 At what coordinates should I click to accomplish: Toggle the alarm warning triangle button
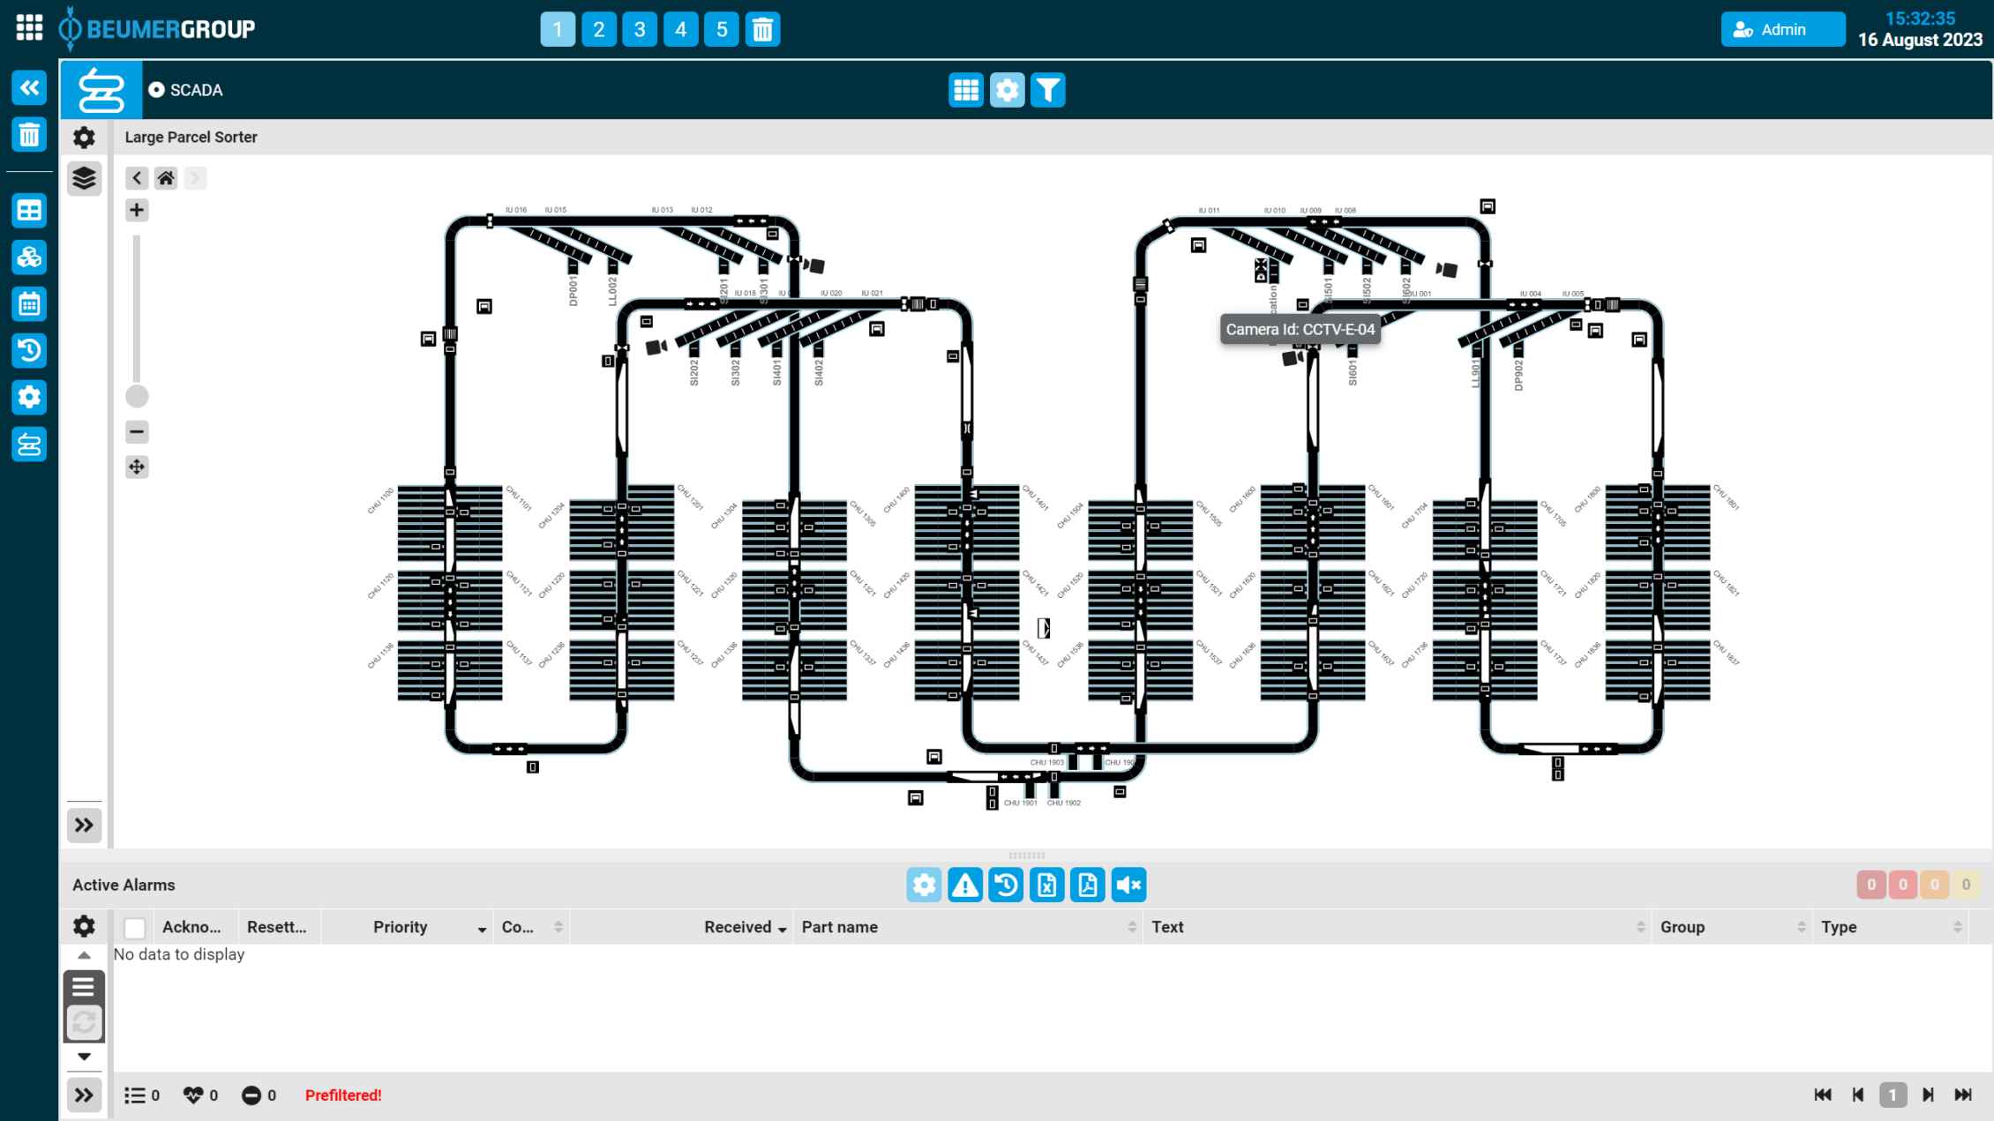tap(965, 885)
